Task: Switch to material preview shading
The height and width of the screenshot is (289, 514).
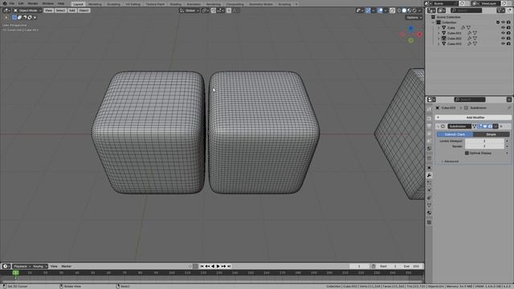Action: point(409,10)
